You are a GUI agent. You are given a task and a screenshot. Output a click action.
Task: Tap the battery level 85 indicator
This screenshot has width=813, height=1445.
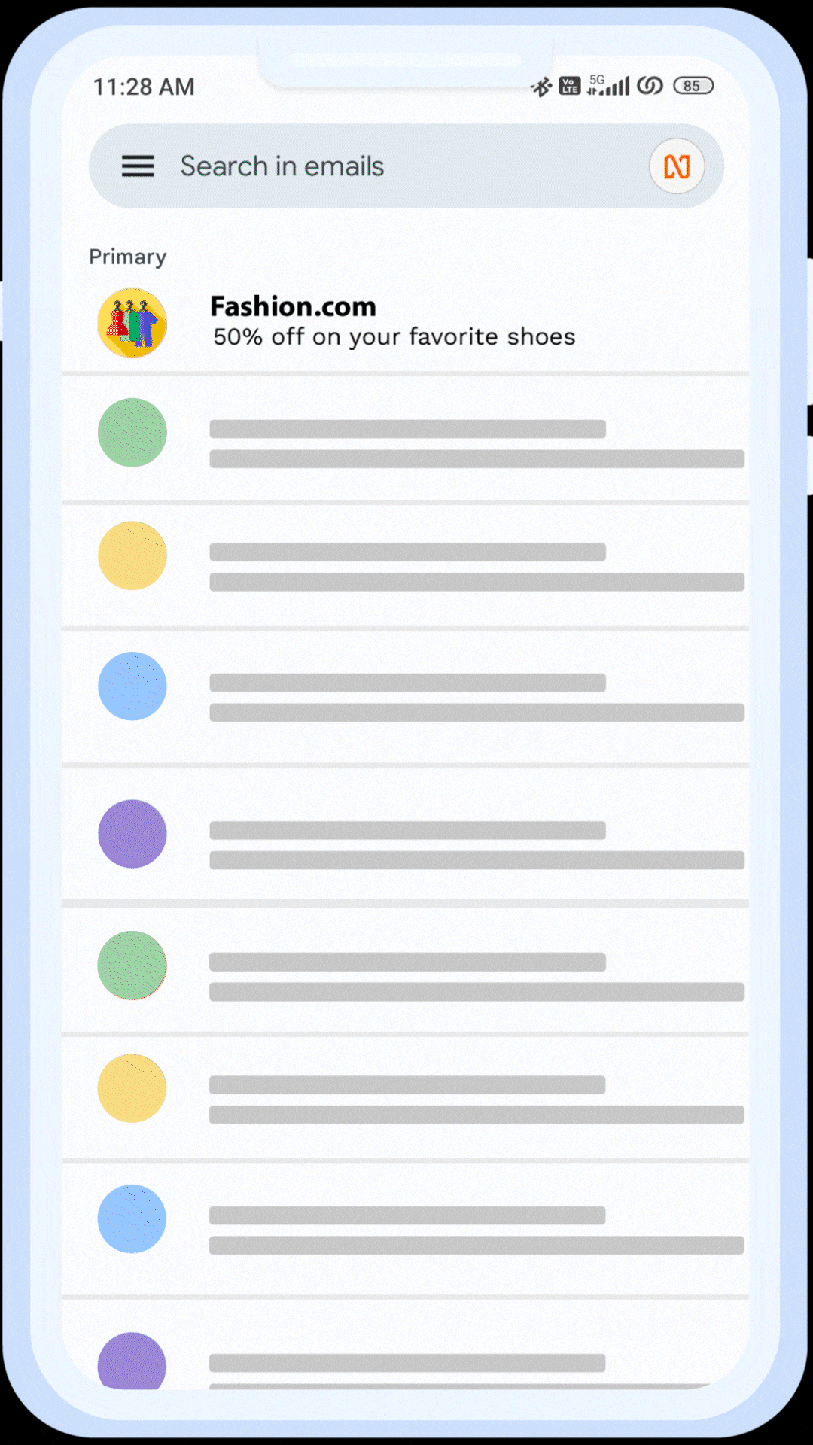pos(693,86)
